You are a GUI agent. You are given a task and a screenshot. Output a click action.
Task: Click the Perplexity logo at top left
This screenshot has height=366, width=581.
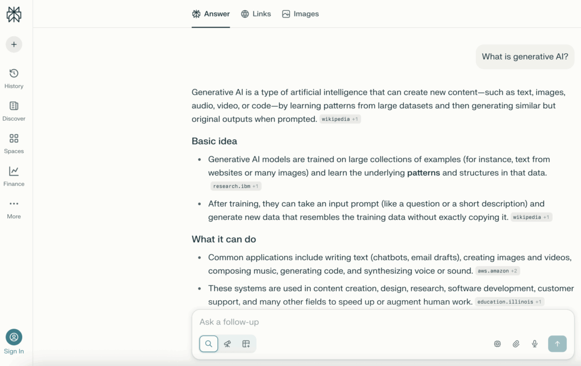tap(14, 15)
